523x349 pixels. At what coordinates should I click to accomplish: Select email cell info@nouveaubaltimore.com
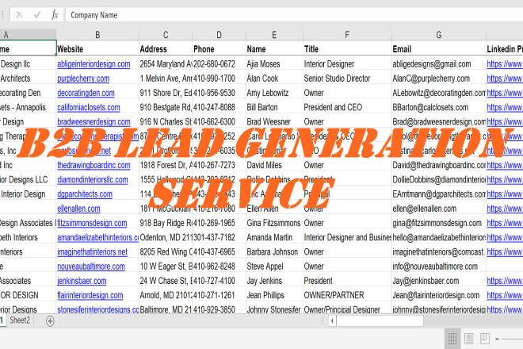[439, 267]
